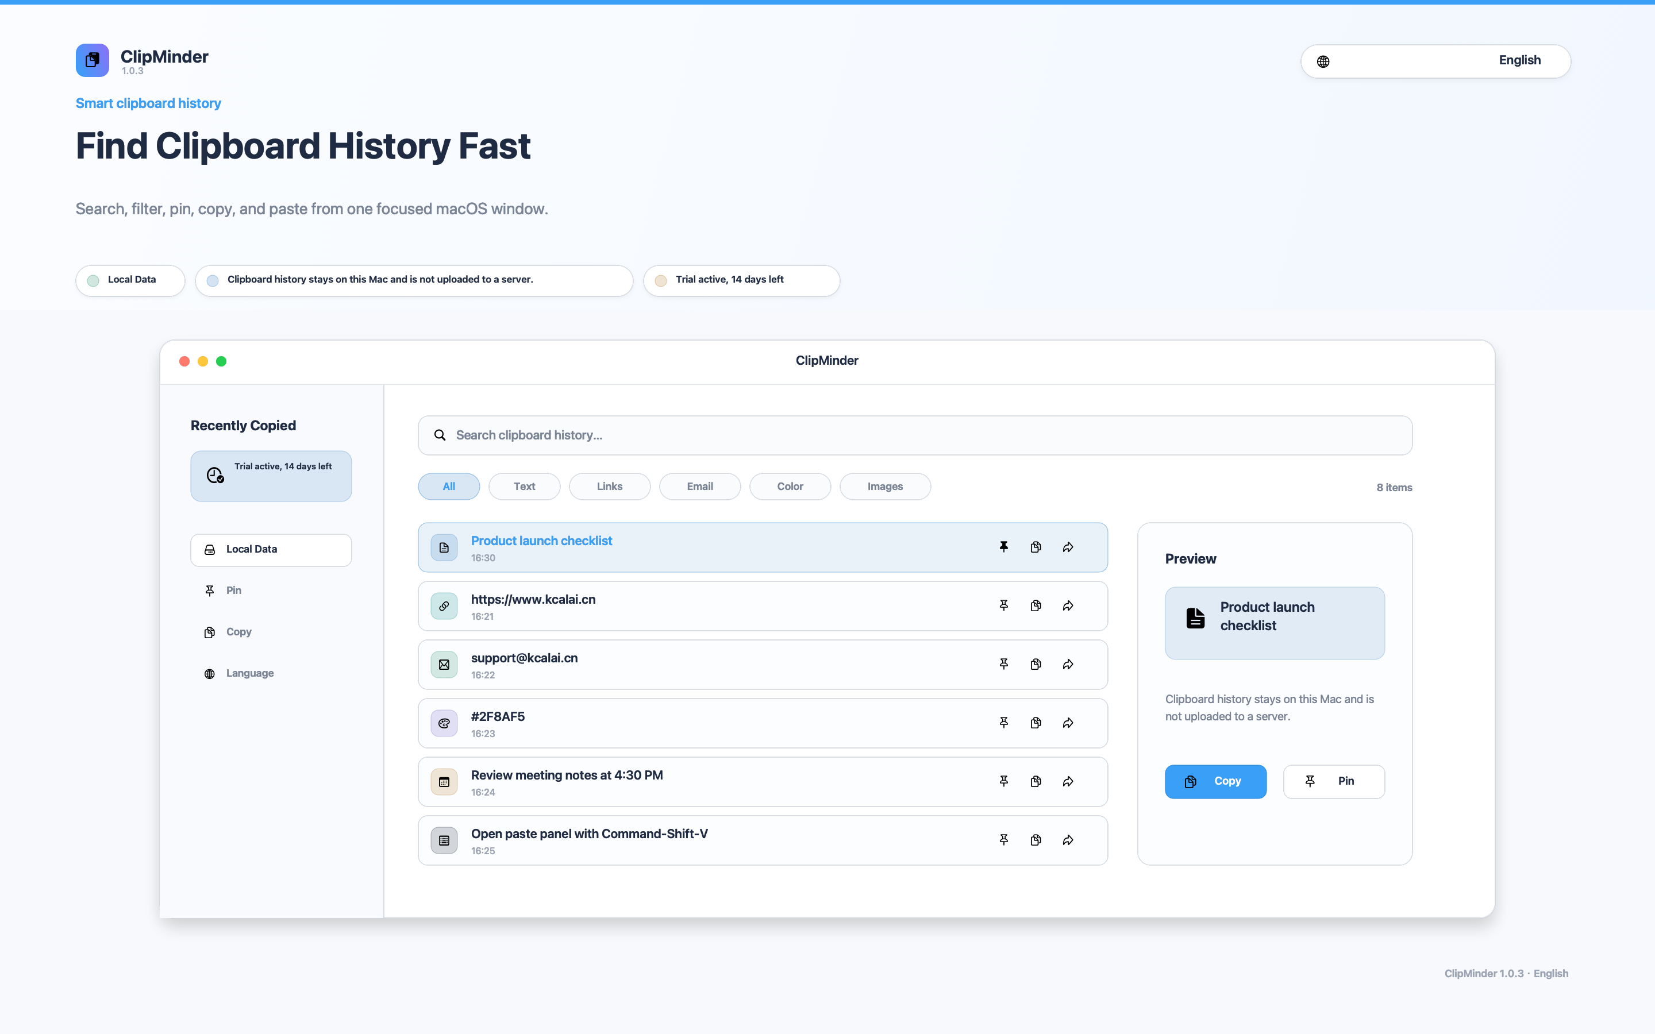Image resolution: width=1655 pixels, height=1034 pixels.
Task: Paste the support@kcalai.cn entry via arrow icon
Action: 1068,664
